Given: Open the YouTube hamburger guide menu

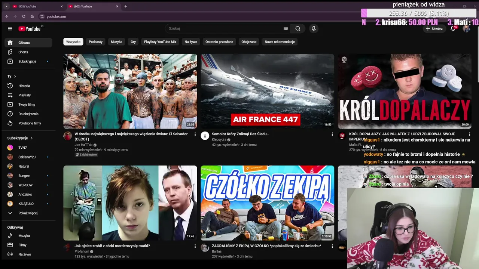Looking at the screenshot, I should click(x=10, y=29).
